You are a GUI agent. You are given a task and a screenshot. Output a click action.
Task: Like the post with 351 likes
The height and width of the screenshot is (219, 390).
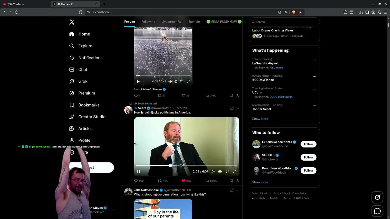pyautogui.click(x=186, y=96)
